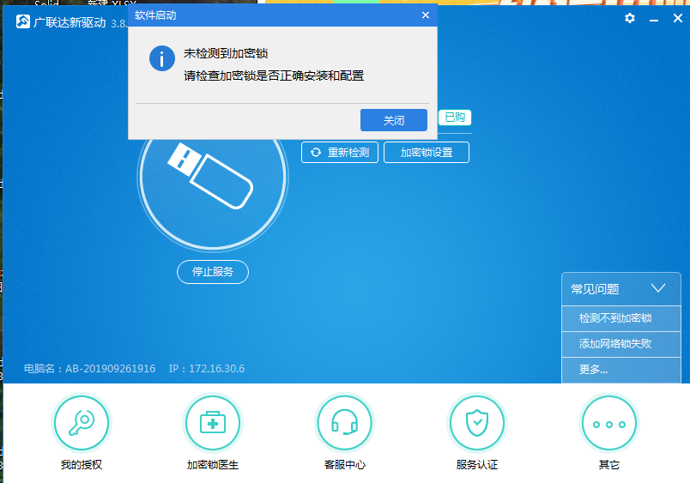Click the 软件启动 dialog title

[156, 15]
